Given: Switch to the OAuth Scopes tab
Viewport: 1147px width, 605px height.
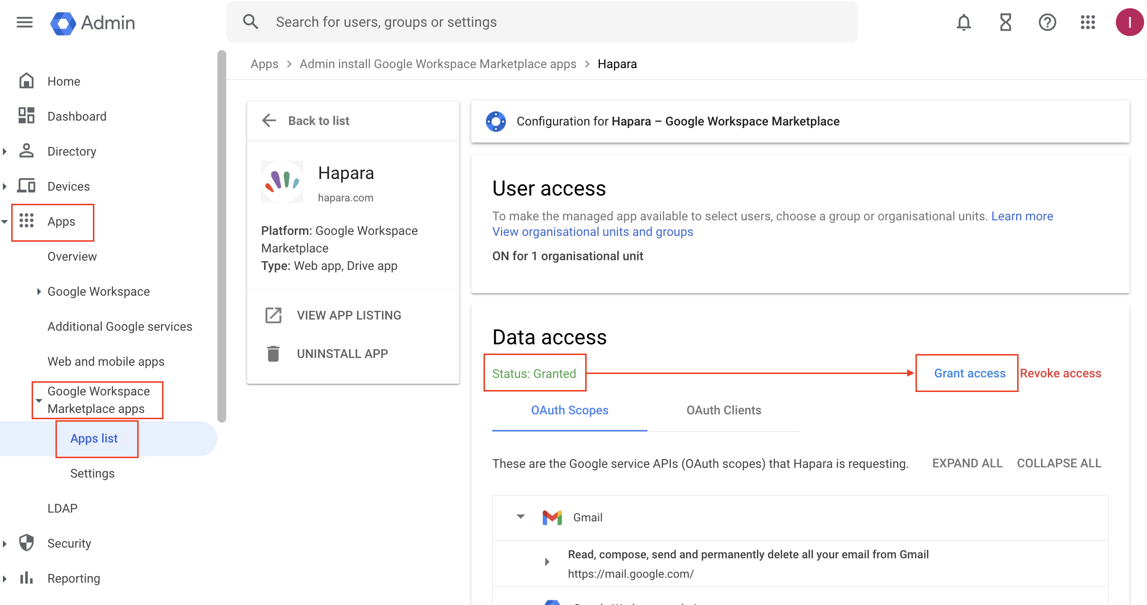Looking at the screenshot, I should (x=570, y=410).
